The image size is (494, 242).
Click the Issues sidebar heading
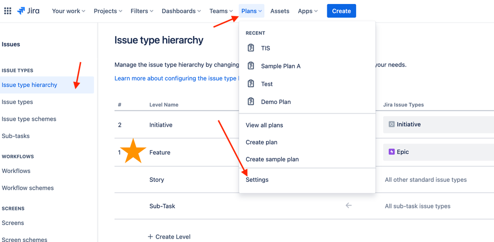coord(11,44)
